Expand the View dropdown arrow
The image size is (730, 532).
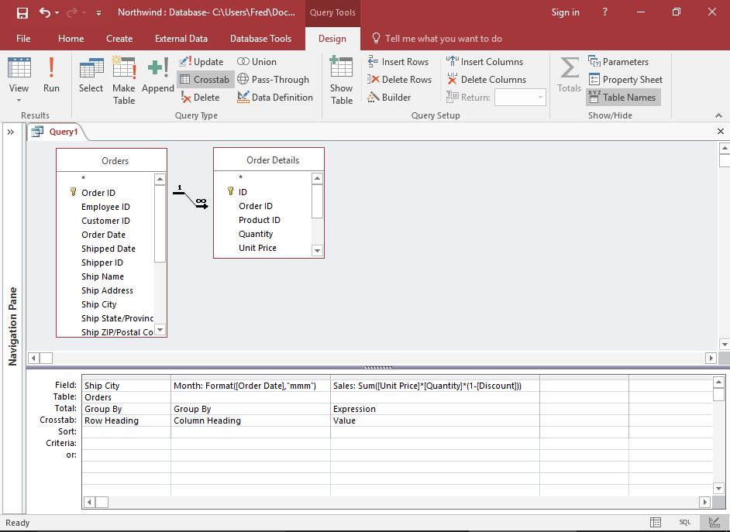(x=19, y=101)
